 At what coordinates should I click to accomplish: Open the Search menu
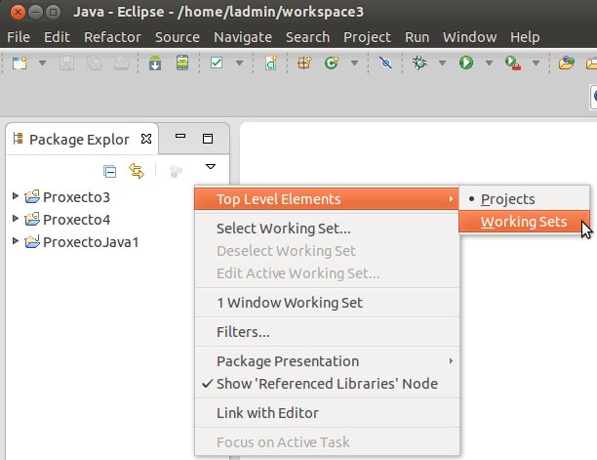pyautogui.click(x=307, y=37)
